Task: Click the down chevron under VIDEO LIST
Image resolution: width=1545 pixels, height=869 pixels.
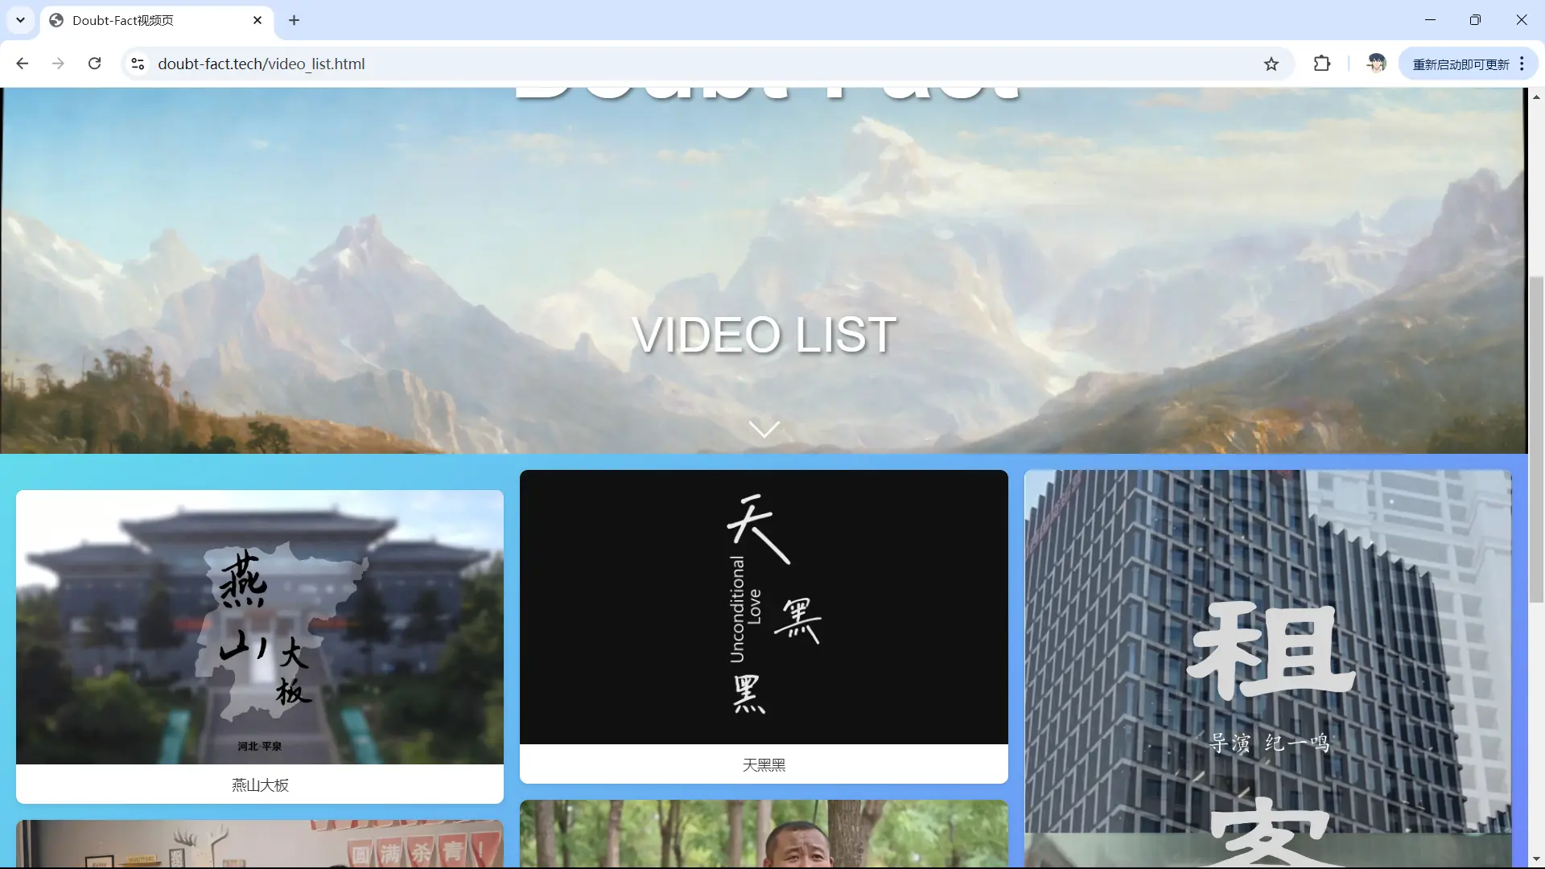Action: [x=764, y=429]
